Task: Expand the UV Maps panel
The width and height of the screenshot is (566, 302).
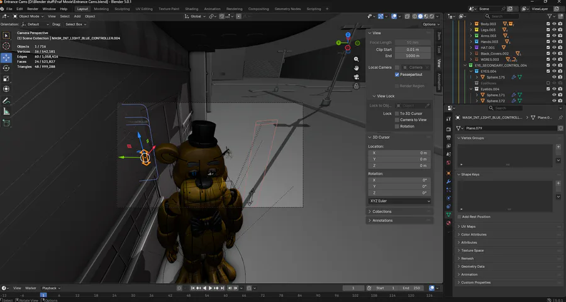Action: click(x=509, y=226)
